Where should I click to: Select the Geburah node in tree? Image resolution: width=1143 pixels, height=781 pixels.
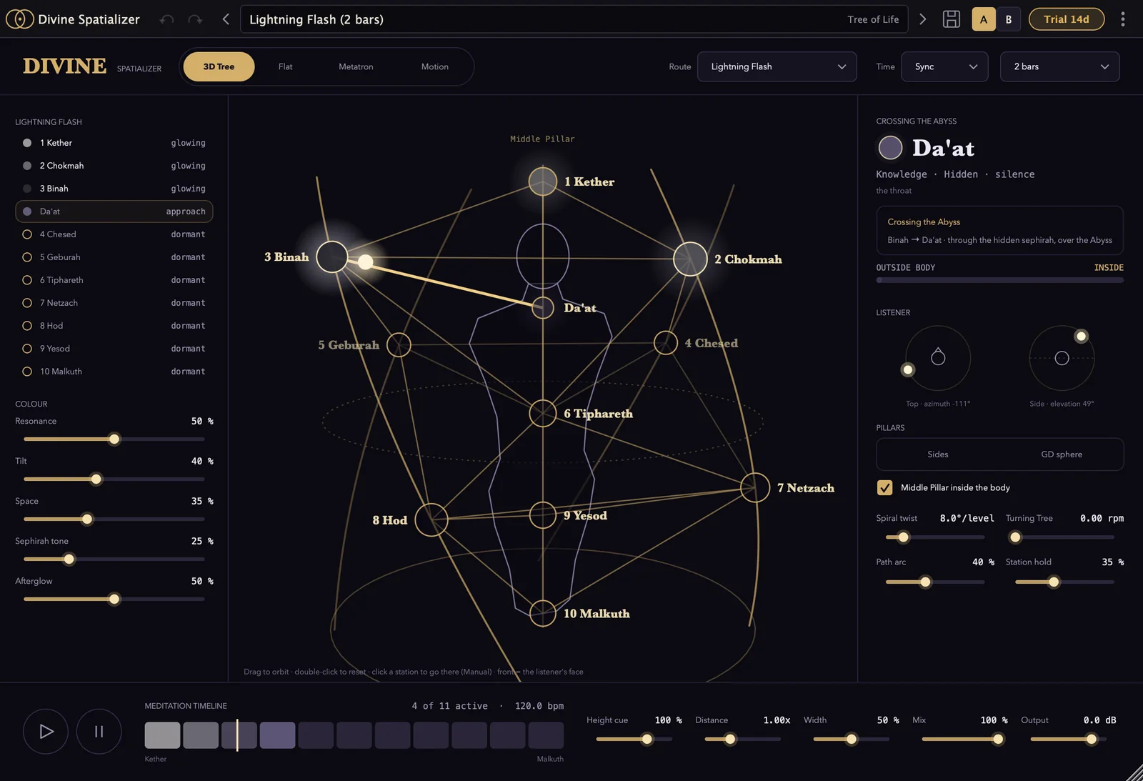click(x=399, y=344)
